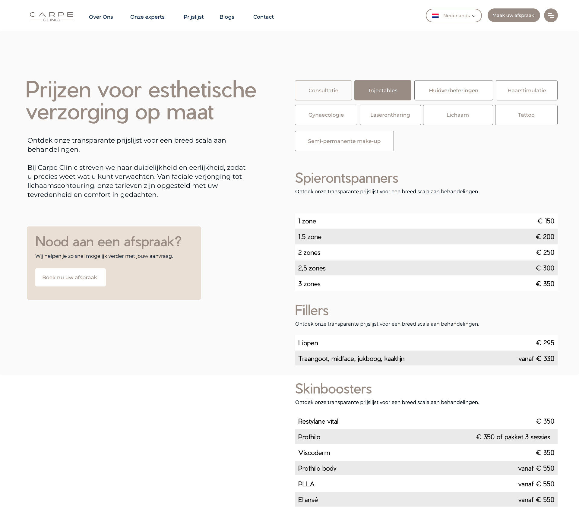Viewport: 579px width, 531px height.
Task: Navigate to Blogs
Action: pyautogui.click(x=227, y=17)
